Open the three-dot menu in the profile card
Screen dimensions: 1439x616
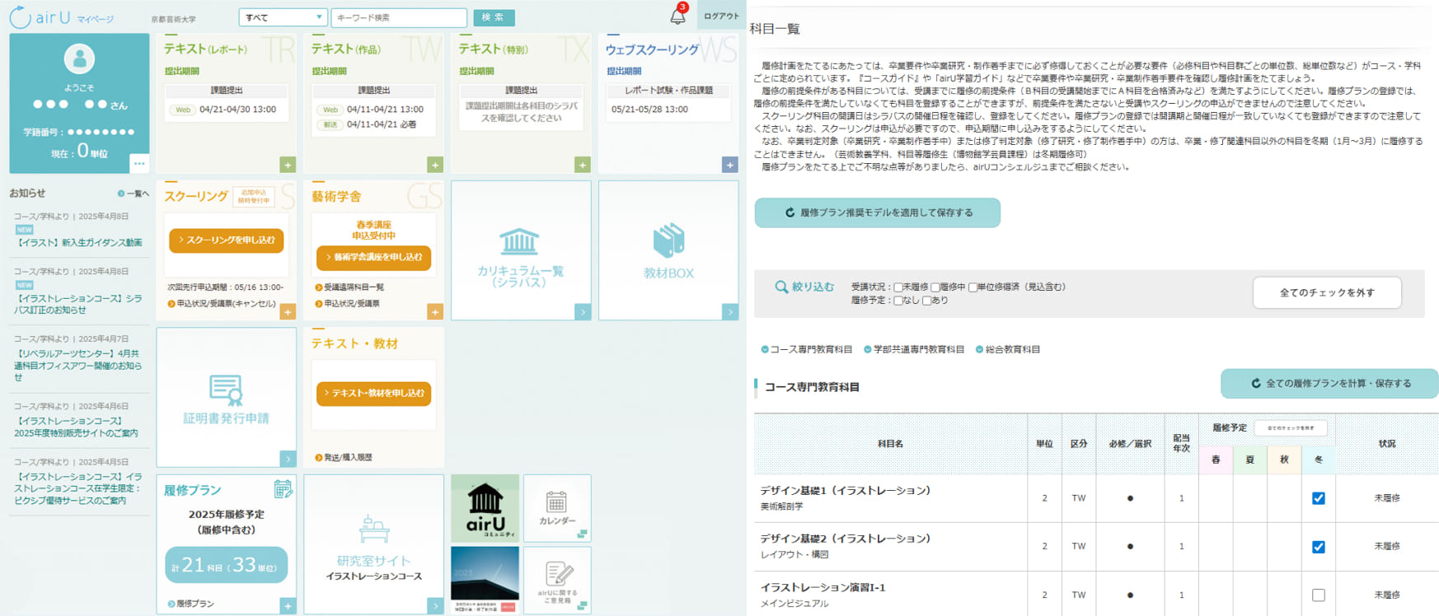pos(139,163)
